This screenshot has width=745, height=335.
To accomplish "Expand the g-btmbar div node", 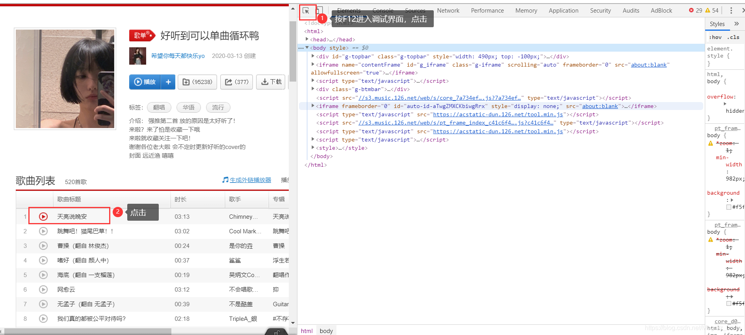I will pyautogui.click(x=313, y=89).
